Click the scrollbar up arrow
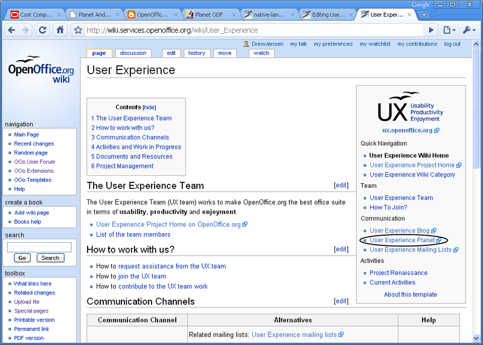The width and height of the screenshot is (483, 345). (x=476, y=44)
